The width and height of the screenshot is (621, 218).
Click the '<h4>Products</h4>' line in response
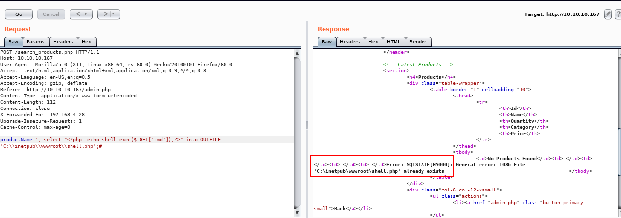tap(431, 77)
